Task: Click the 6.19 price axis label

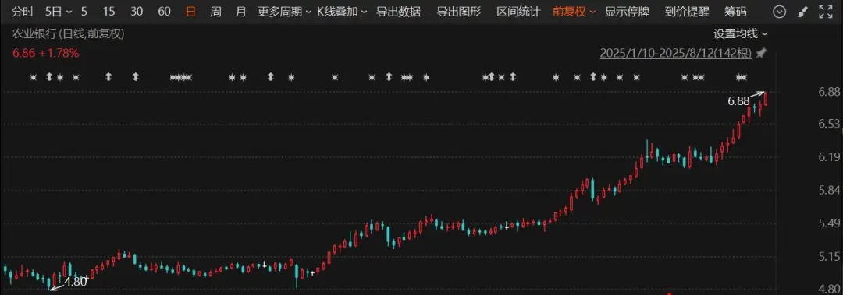Action: coord(828,157)
